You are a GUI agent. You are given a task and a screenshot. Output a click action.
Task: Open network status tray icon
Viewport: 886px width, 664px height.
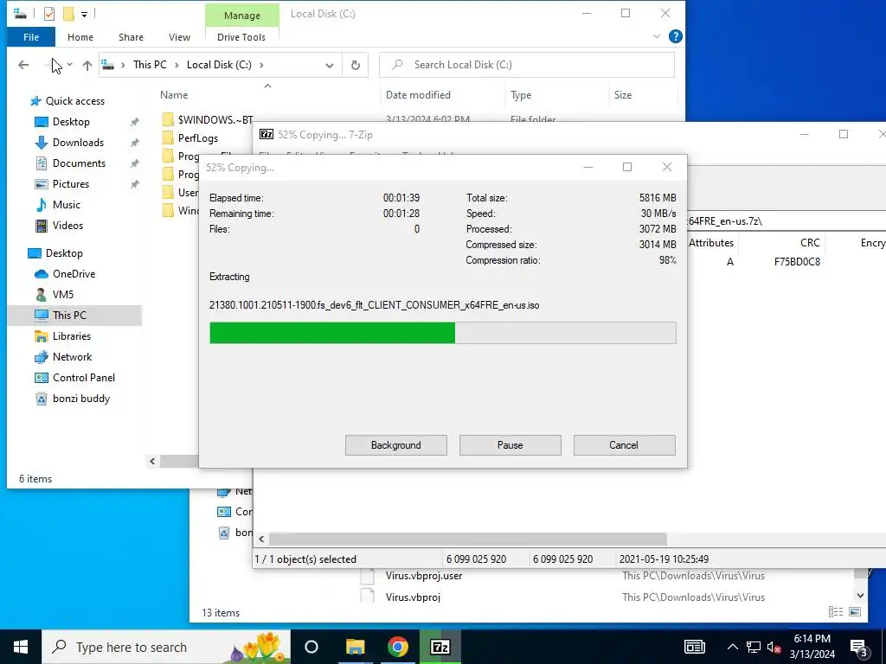[754, 647]
